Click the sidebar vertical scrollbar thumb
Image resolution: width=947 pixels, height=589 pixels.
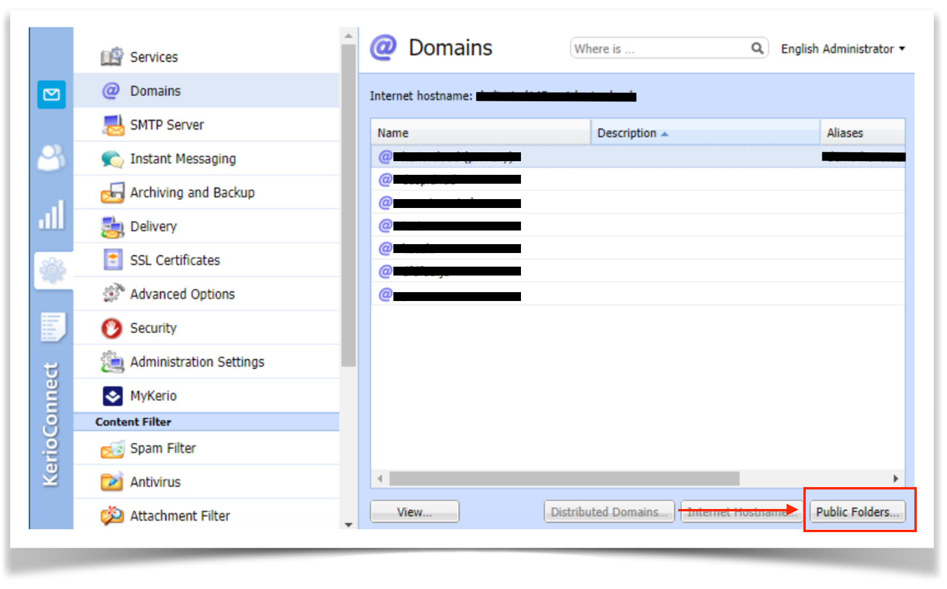[x=349, y=206]
